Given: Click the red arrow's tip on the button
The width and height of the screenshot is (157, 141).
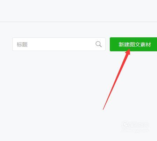Looking at the screenshot, I should (129, 50).
